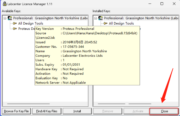This screenshot has width=180, height=116.
Task: Click the Issued date in the tooltip
Action: pos(80,42)
